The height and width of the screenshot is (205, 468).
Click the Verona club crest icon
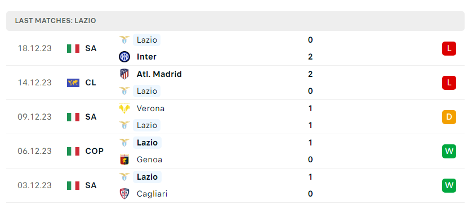click(x=124, y=108)
